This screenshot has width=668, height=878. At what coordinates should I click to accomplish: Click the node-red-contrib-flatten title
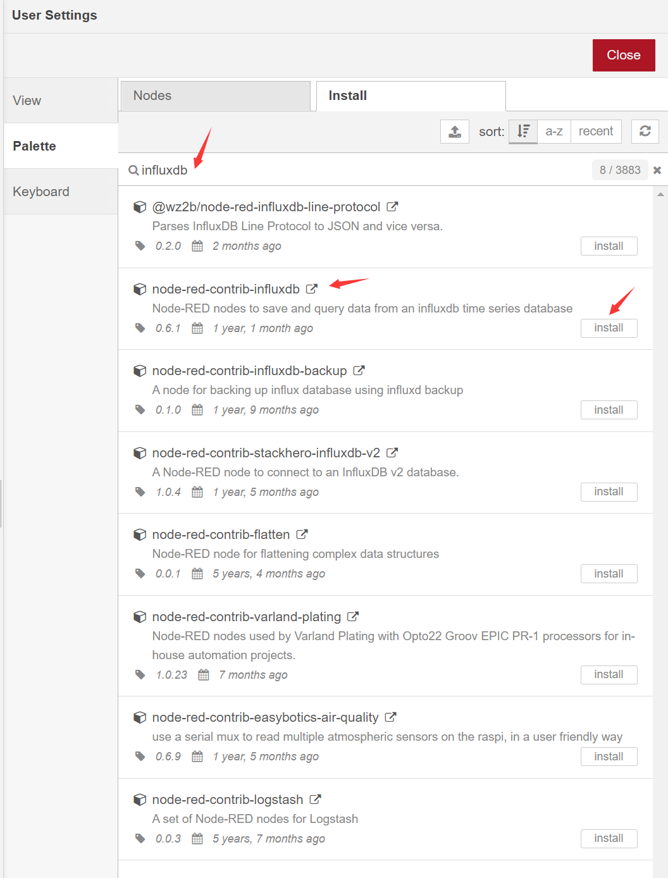click(221, 535)
